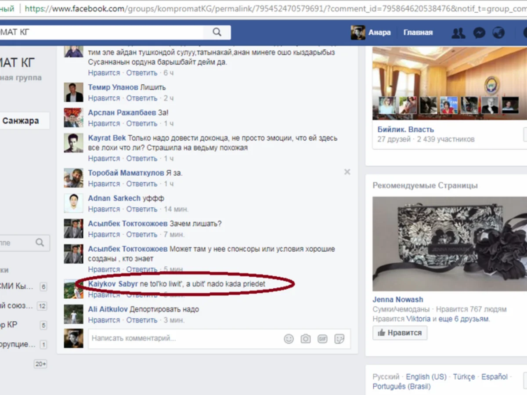Open Ali Aitkulov profile name
527x395 pixels.
click(x=108, y=309)
